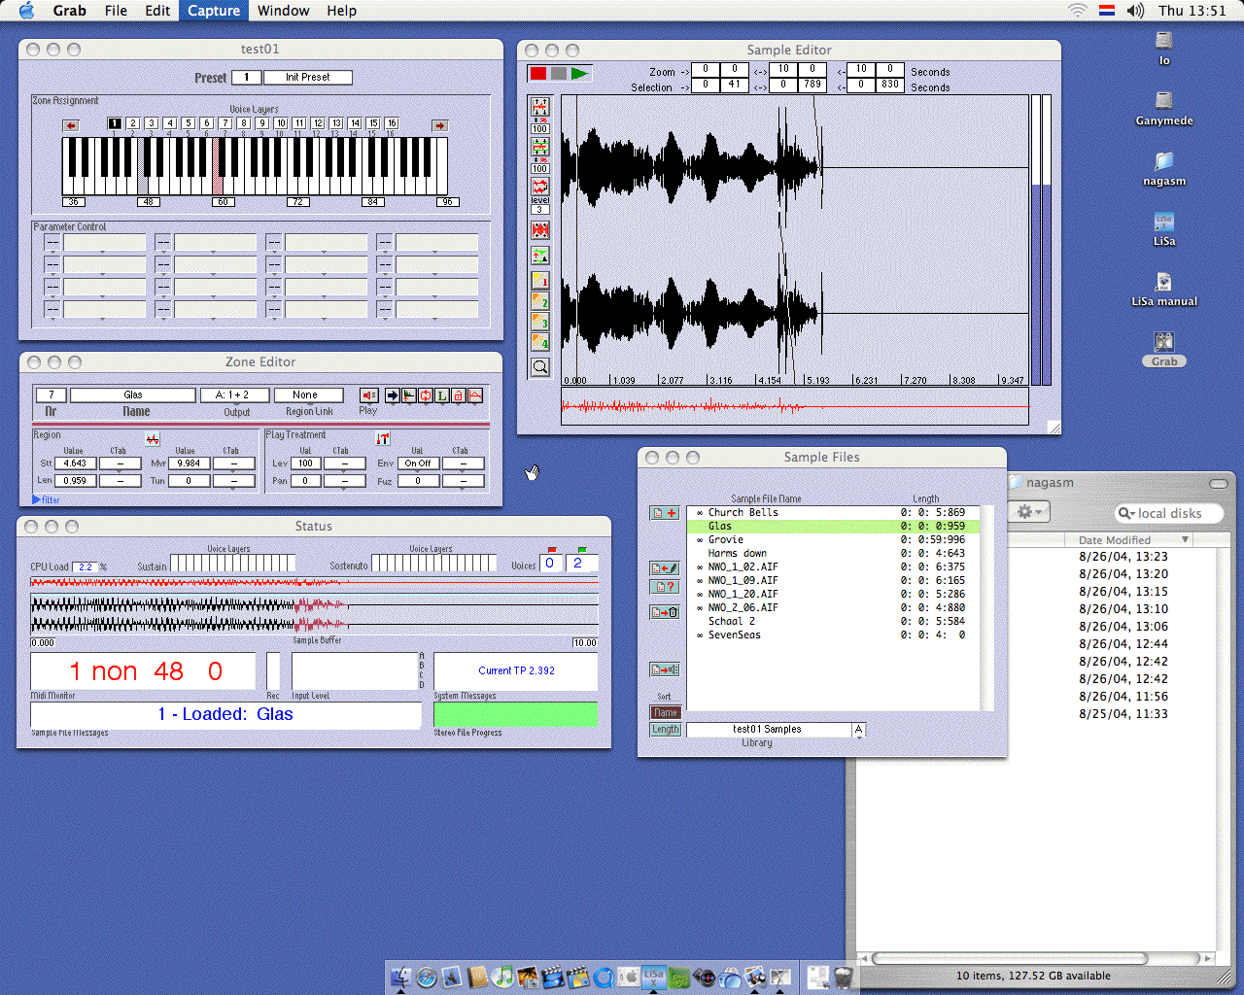
Task: Toggle sort by Length button
Action: [x=666, y=730]
